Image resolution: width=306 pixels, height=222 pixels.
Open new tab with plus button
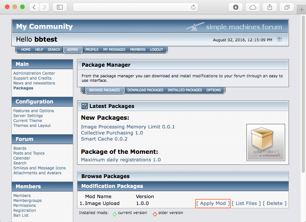(301, 9)
